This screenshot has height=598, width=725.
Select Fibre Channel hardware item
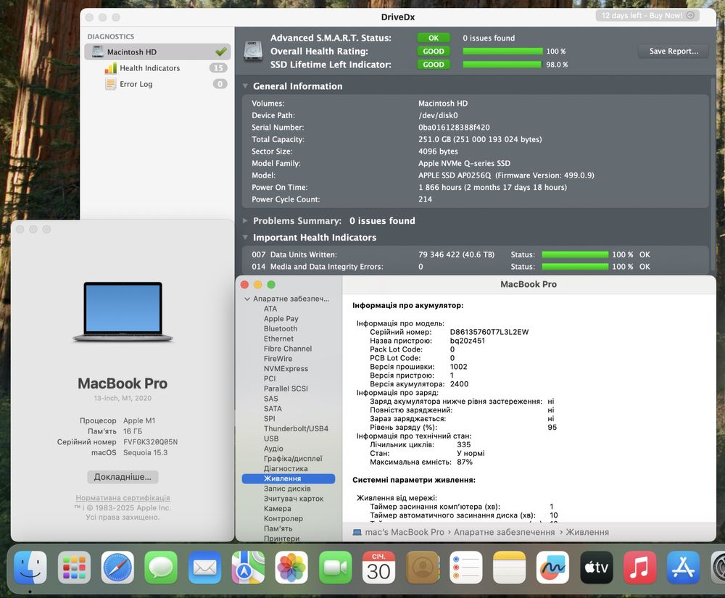[288, 349]
